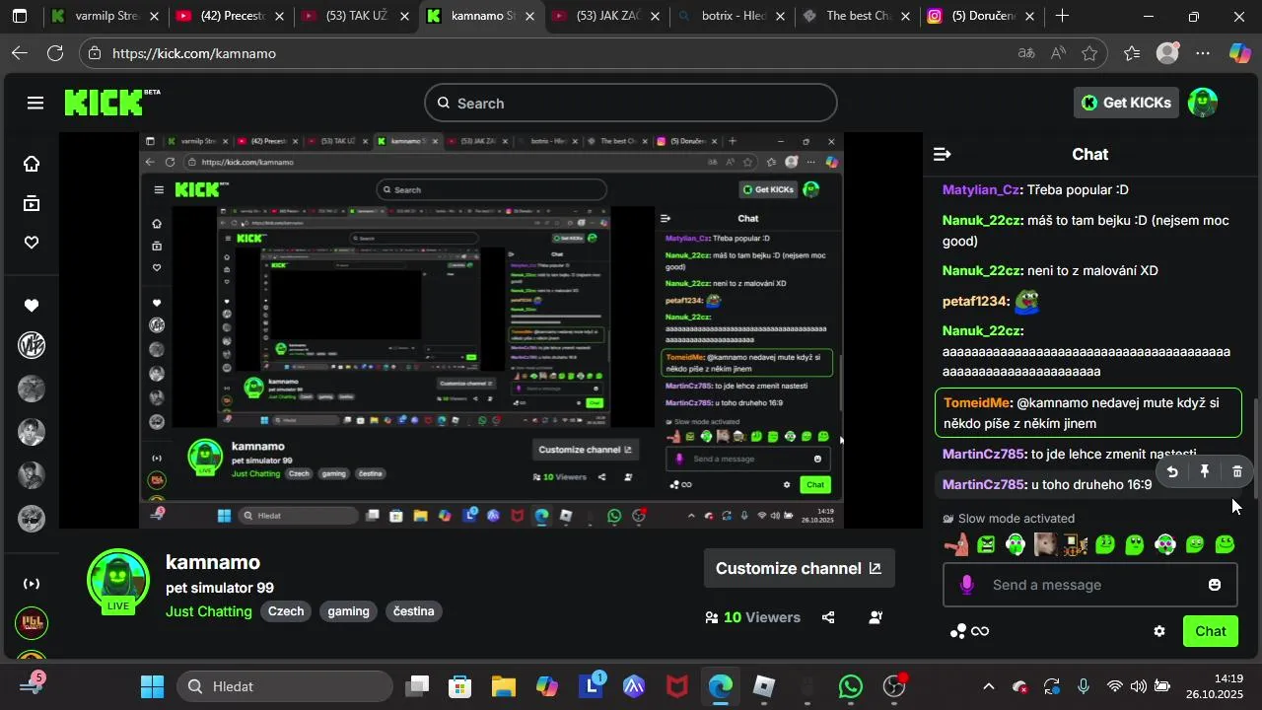Insert the Patrick star emote
The height and width of the screenshot is (710, 1262).
(x=955, y=544)
